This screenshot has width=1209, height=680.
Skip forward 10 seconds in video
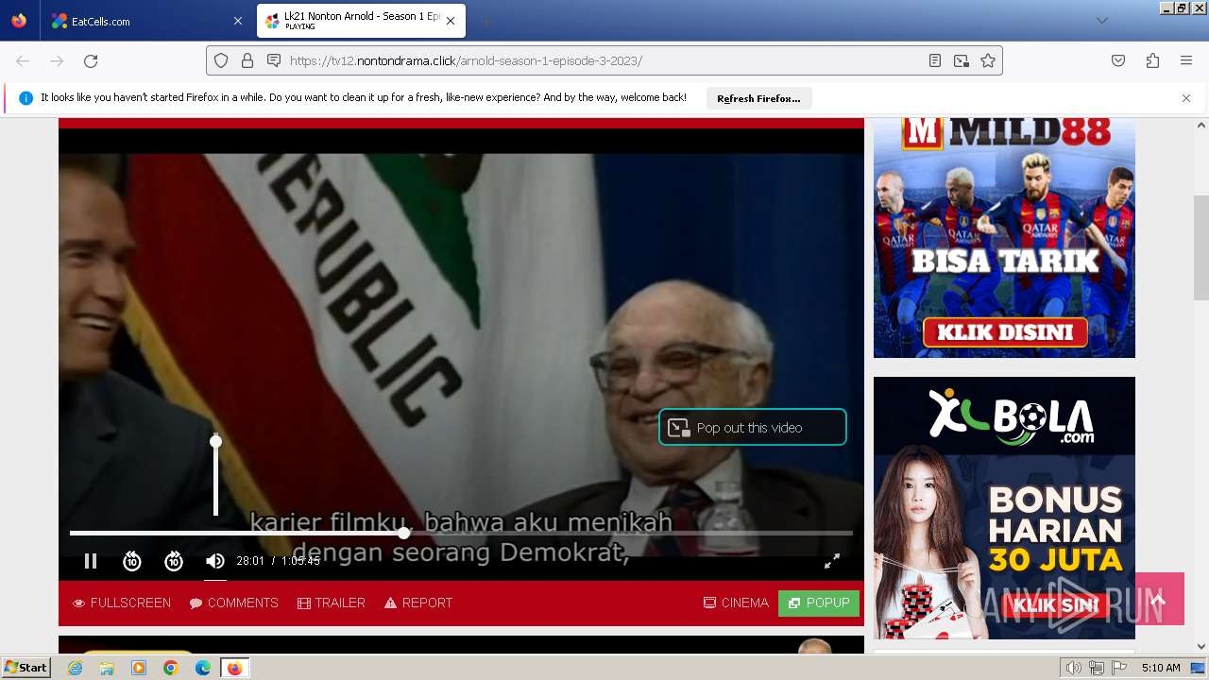(174, 561)
